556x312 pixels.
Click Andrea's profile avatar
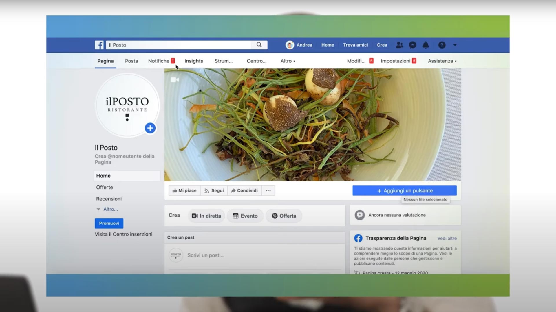[x=290, y=45]
